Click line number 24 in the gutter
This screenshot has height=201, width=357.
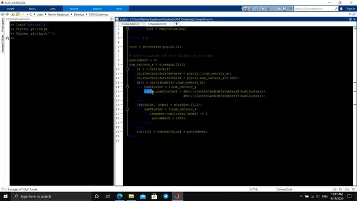pyautogui.click(x=118, y=132)
